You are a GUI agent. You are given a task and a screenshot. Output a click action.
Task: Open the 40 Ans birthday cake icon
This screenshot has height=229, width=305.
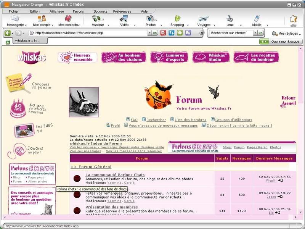[18, 108]
